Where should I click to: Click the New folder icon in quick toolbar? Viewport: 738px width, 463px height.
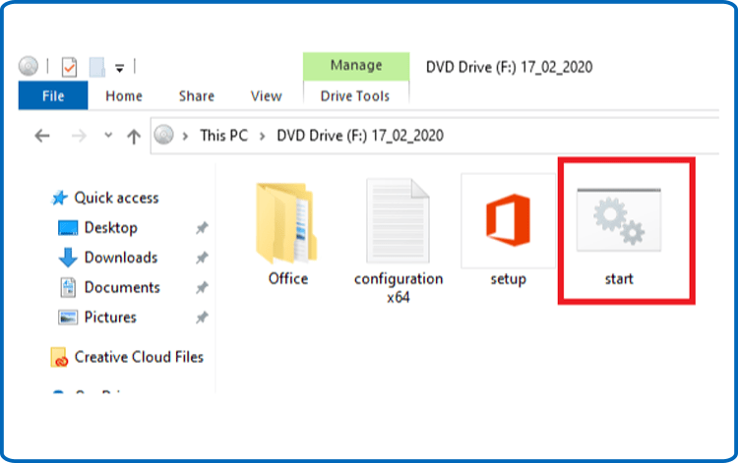96,68
